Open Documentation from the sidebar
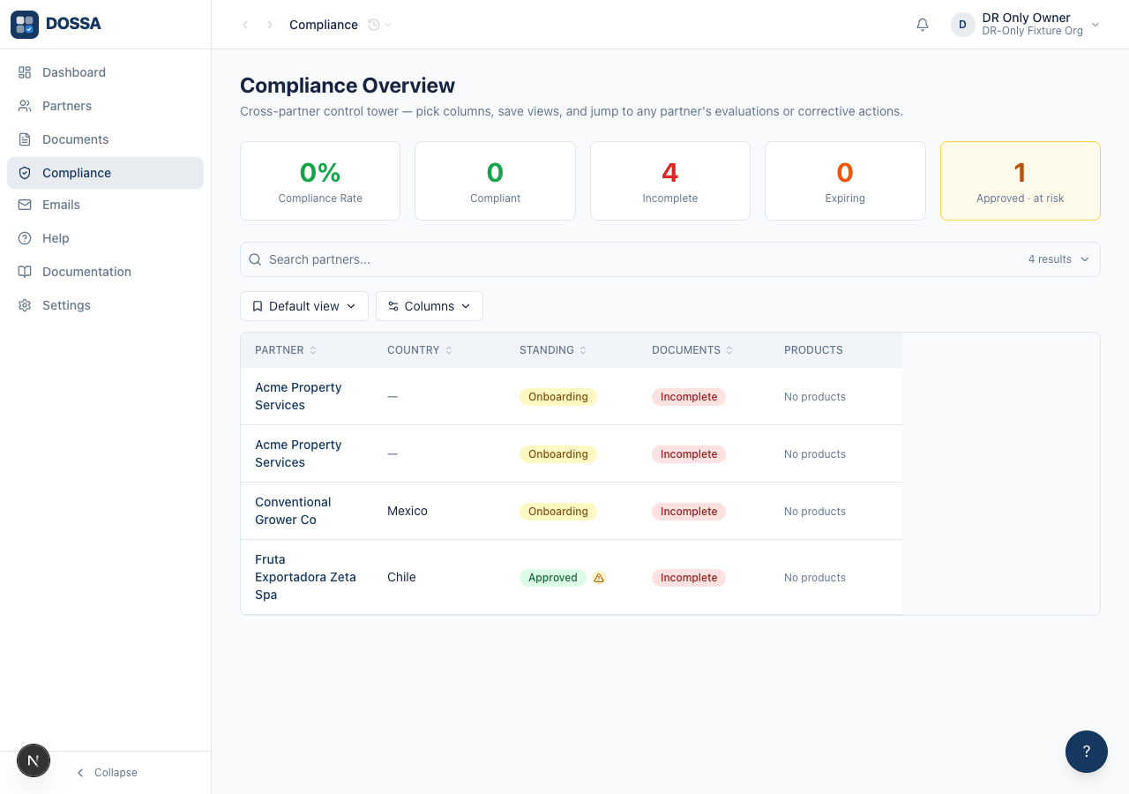The height and width of the screenshot is (794, 1129). coord(105,272)
